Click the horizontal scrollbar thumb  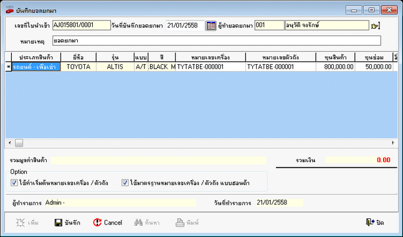19,143
